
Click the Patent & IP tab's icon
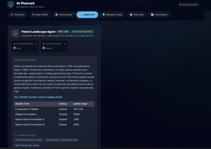tap(81, 15)
